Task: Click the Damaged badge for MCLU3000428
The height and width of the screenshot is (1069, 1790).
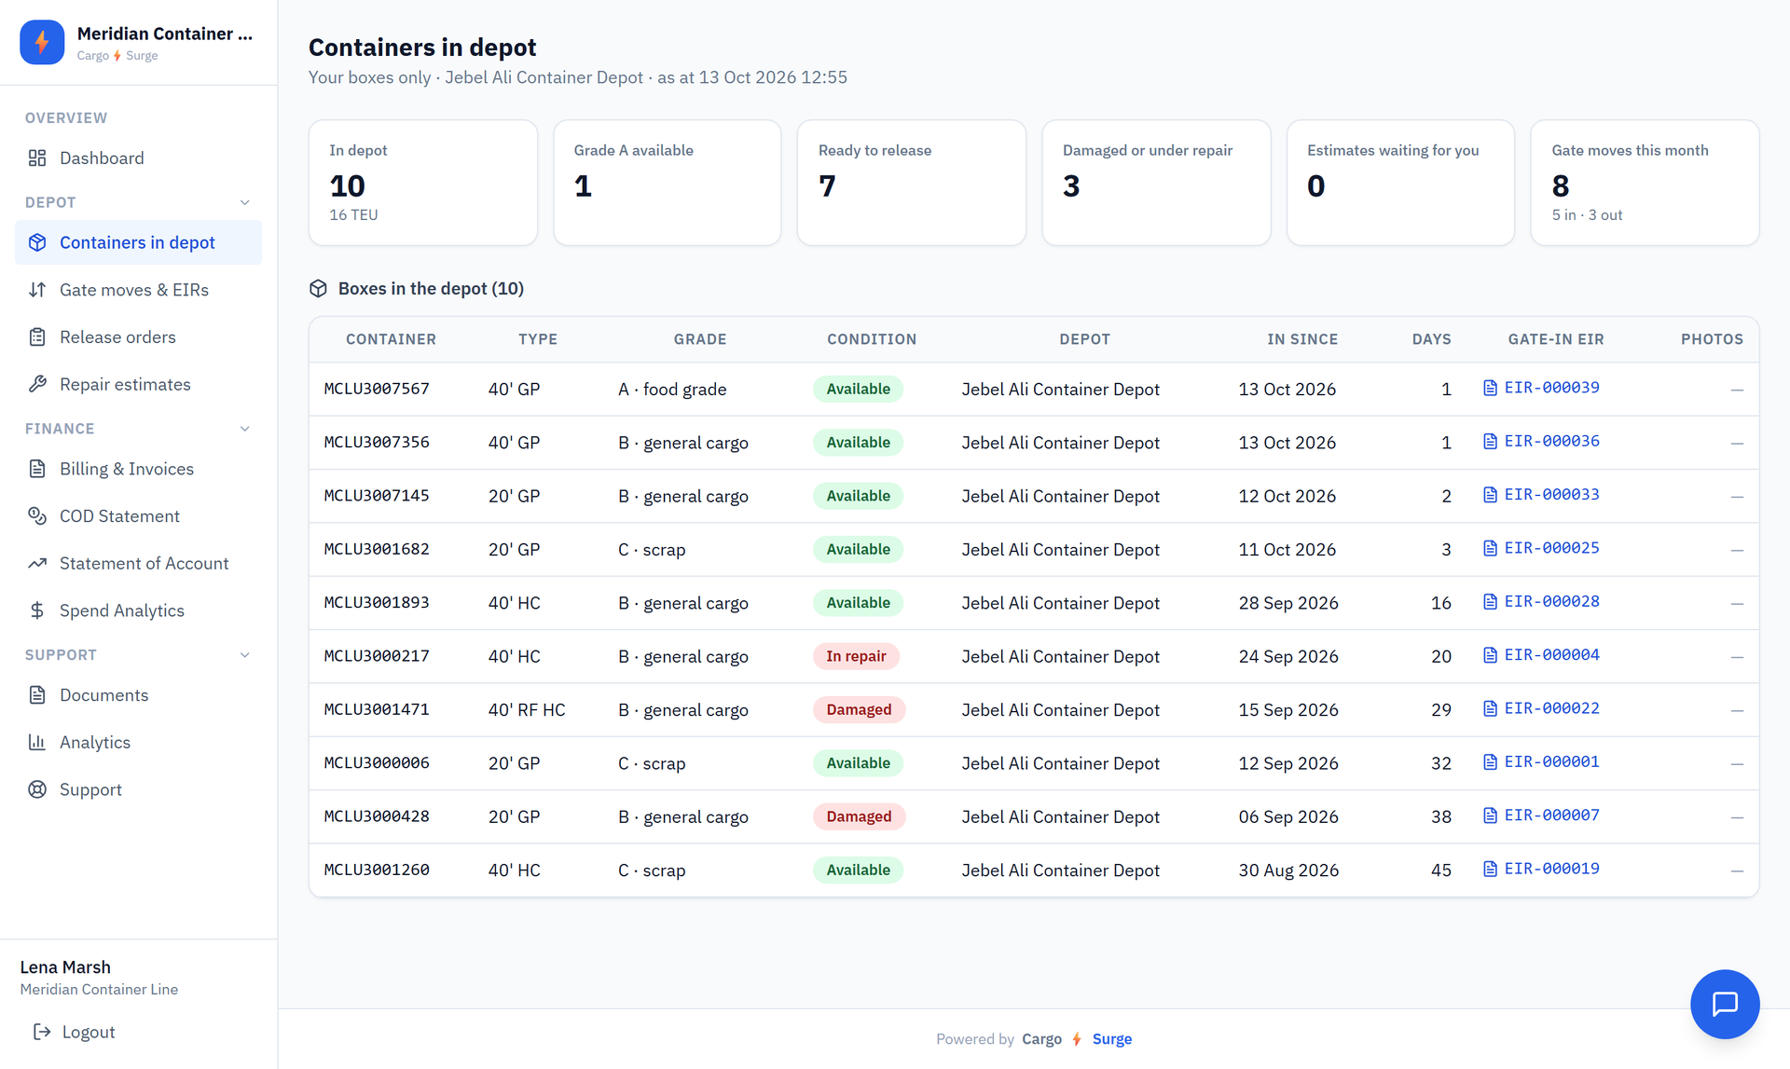Action: (859, 816)
